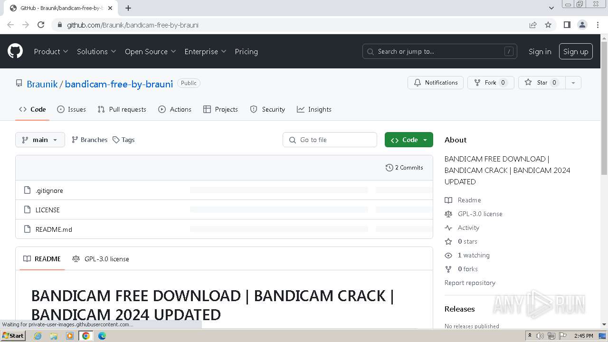Expand the Open Source menu
608x342 pixels.
point(151,51)
